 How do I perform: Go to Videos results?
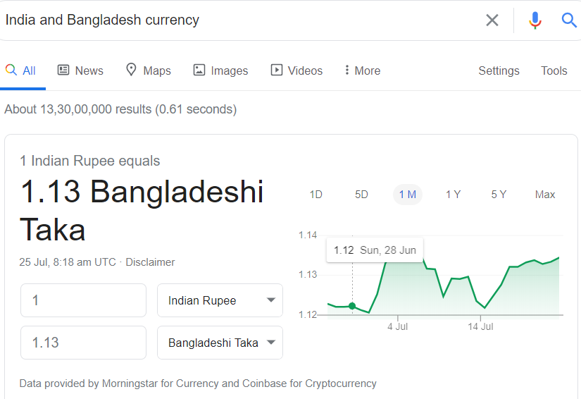pyautogui.click(x=296, y=70)
